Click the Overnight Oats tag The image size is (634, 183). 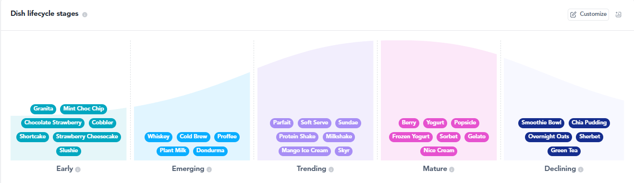point(549,137)
